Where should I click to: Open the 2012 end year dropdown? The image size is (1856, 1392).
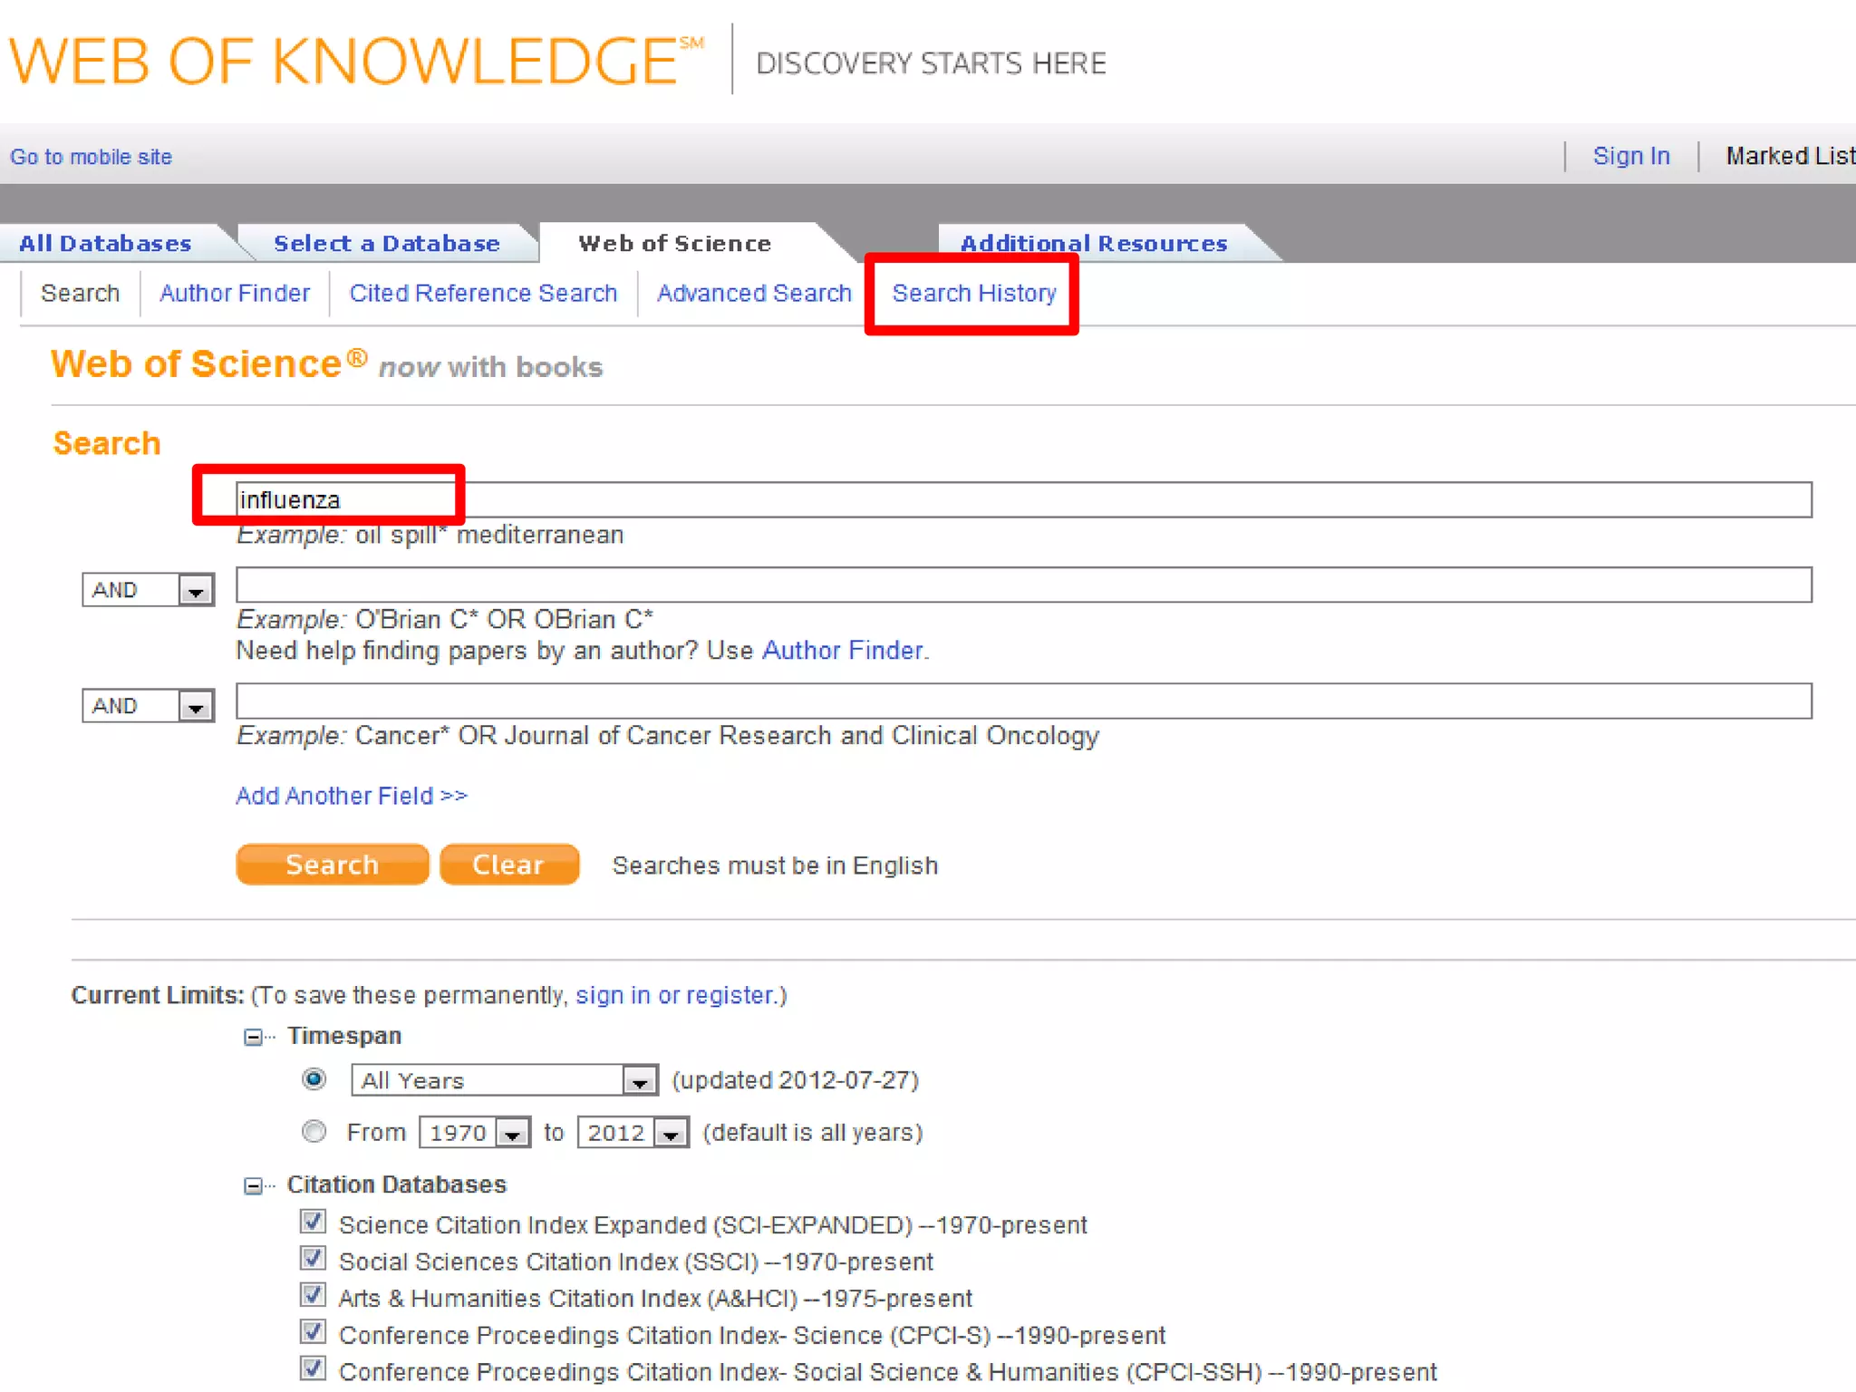(671, 1134)
